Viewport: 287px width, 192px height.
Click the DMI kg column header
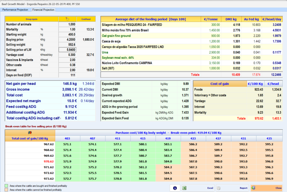pyautogui.click(x=231, y=19)
